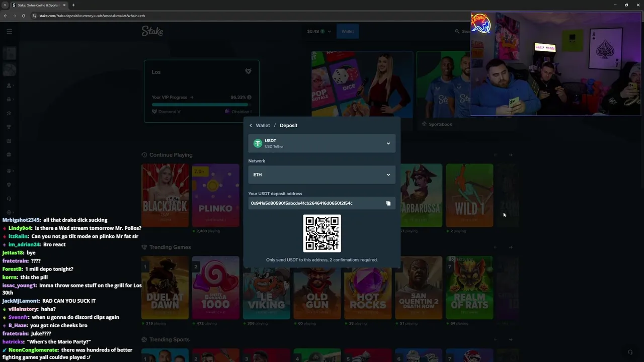644x362 pixels.
Task: Click the search magnifier in Stake header
Action: pos(457,31)
